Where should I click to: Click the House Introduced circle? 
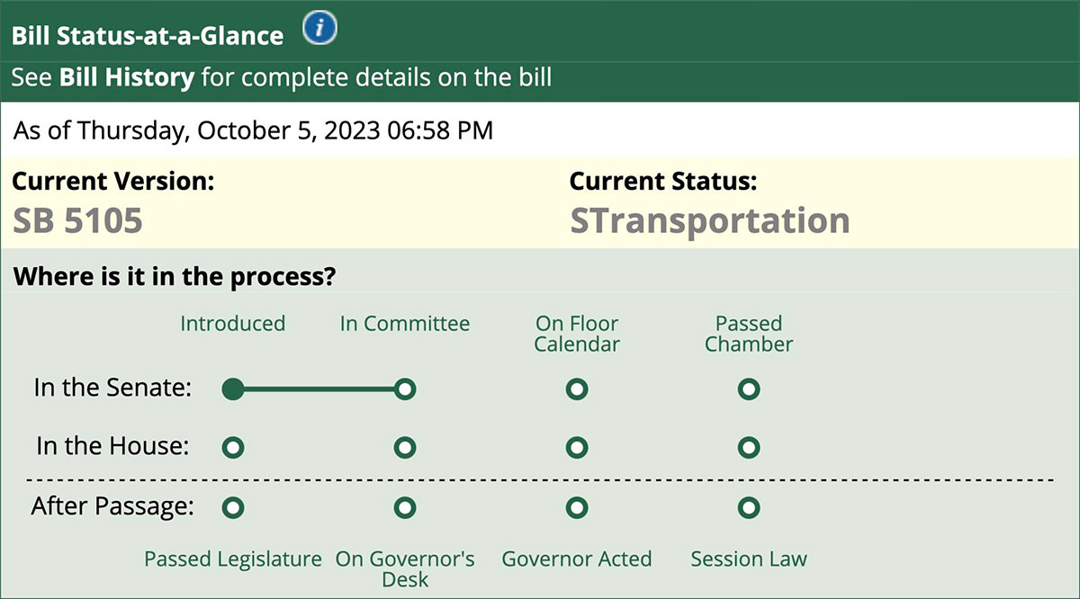233,447
